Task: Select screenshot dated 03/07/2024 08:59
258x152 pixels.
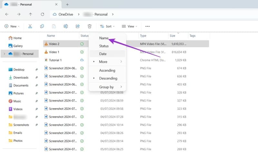Action: click(x=63, y=101)
